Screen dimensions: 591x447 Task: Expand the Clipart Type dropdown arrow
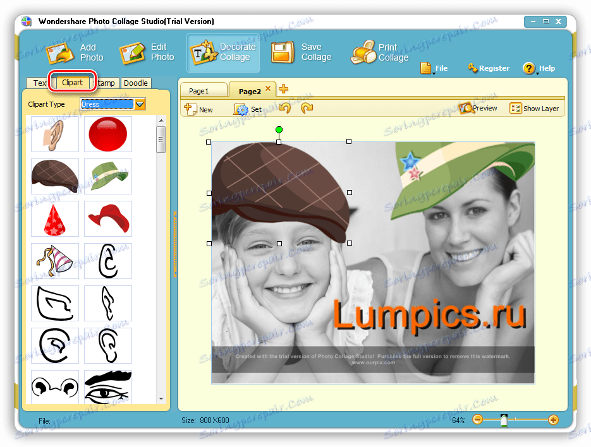[140, 104]
